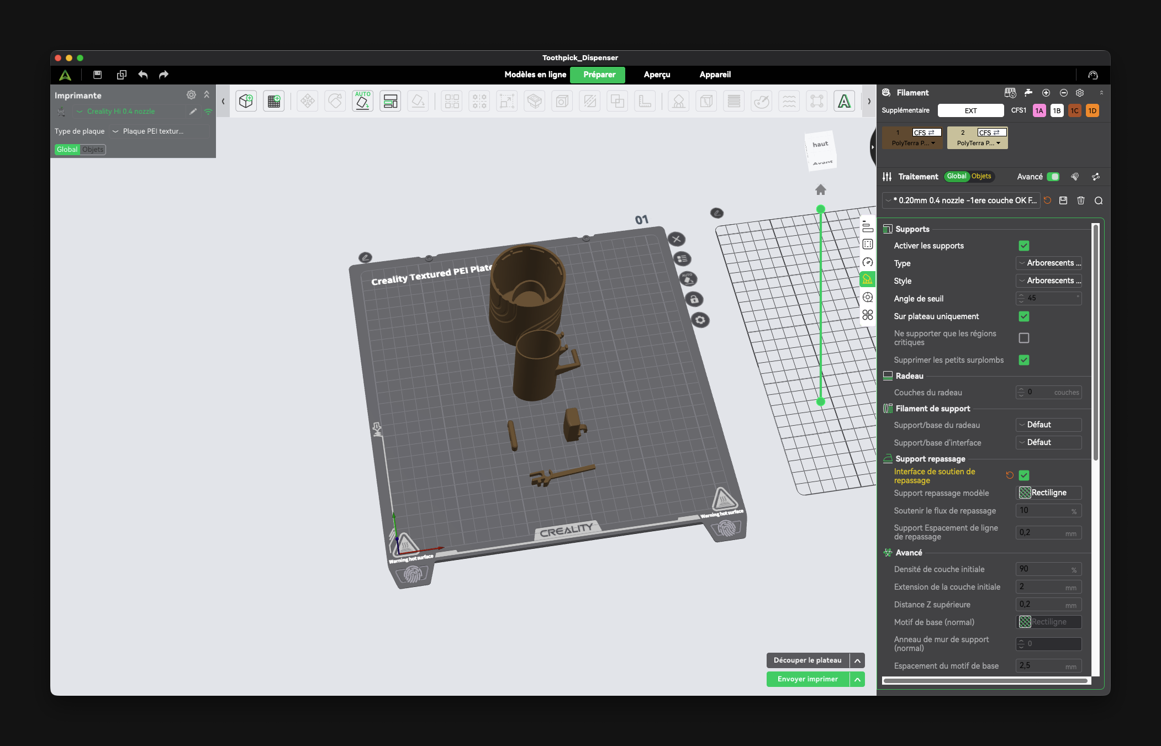Image resolution: width=1161 pixels, height=746 pixels.
Task: Reset the Interface de soutien de repassage setting
Action: click(1010, 475)
